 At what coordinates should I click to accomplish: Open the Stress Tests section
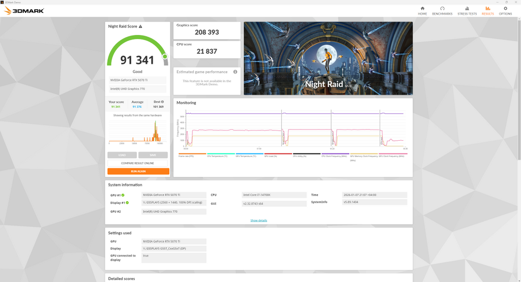click(x=467, y=11)
